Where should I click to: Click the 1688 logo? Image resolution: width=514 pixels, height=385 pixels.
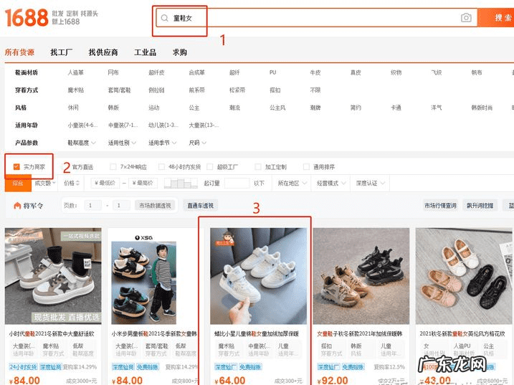click(27, 17)
